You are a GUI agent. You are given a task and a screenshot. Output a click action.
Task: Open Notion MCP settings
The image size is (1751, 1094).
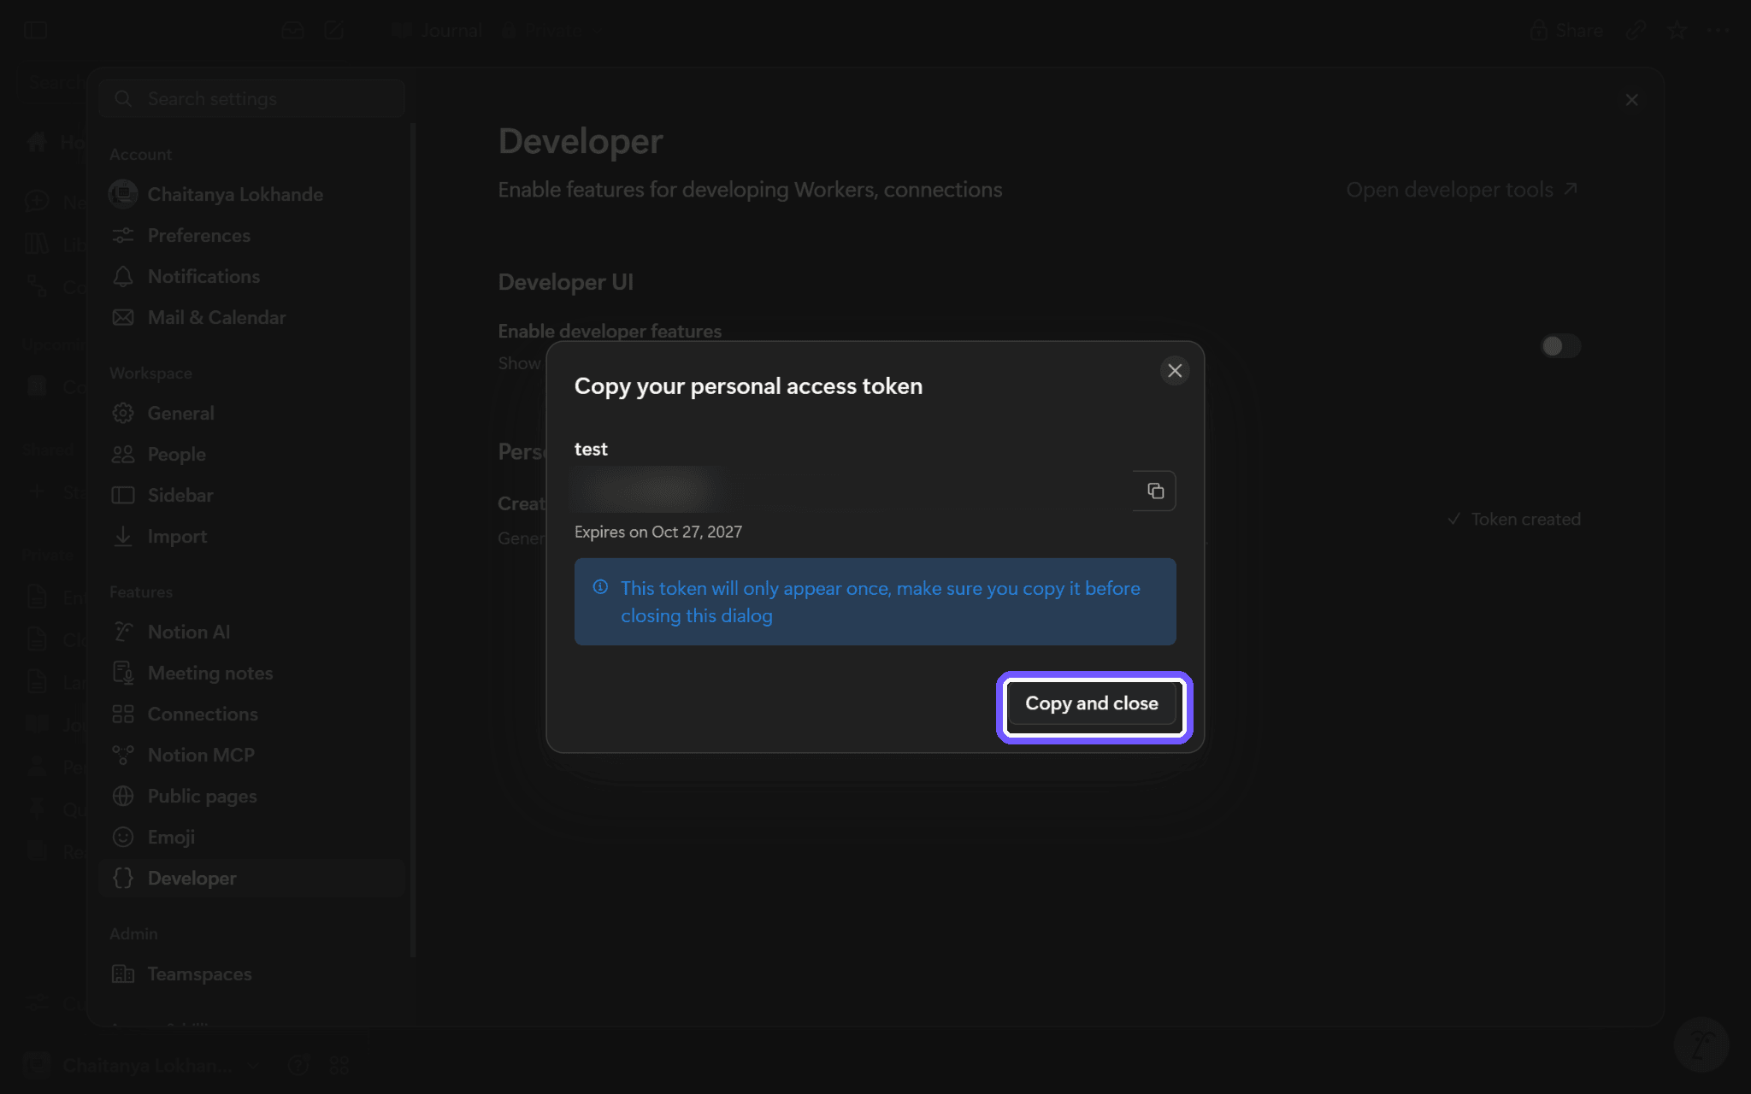point(251,755)
